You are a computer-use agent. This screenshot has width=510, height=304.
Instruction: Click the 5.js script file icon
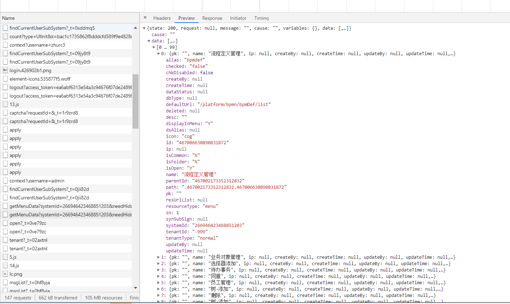[x=5, y=257]
